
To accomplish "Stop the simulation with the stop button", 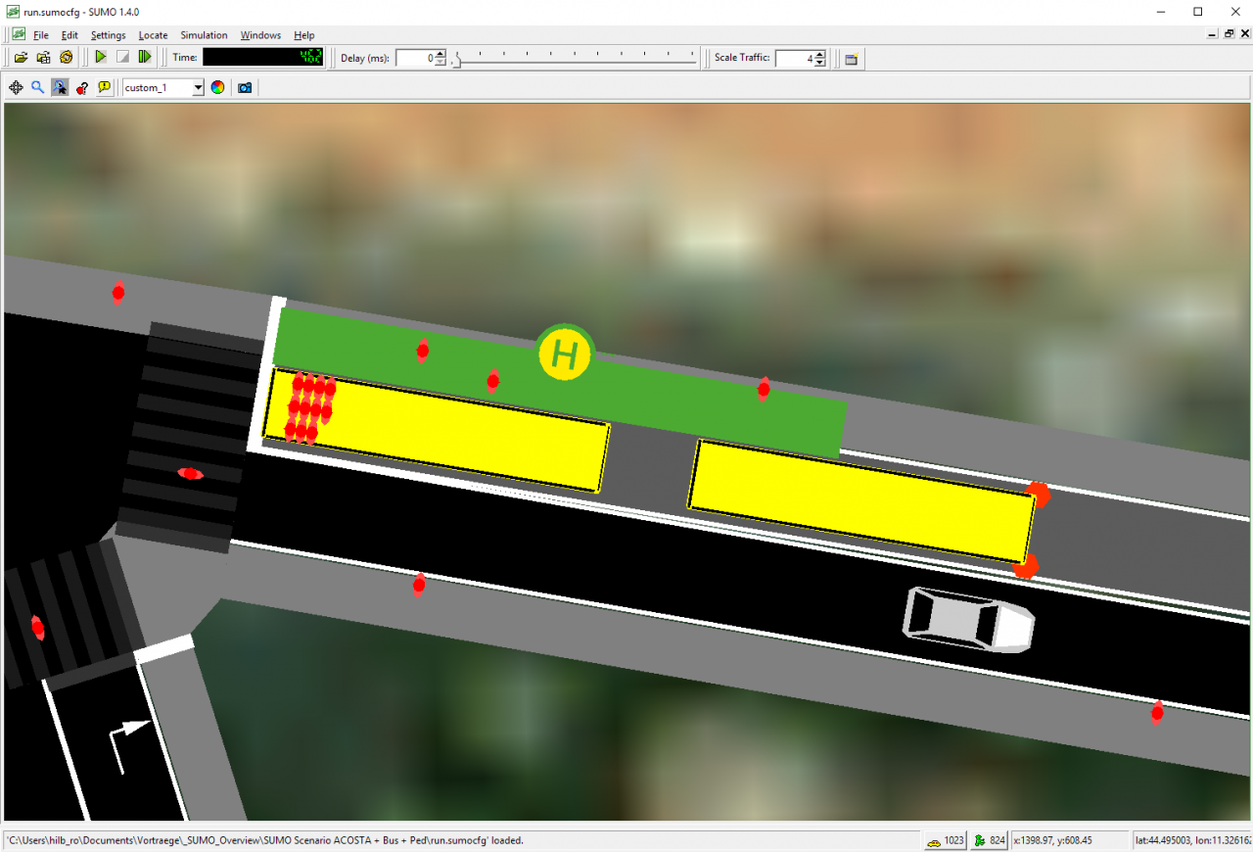I will pos(122,58).
